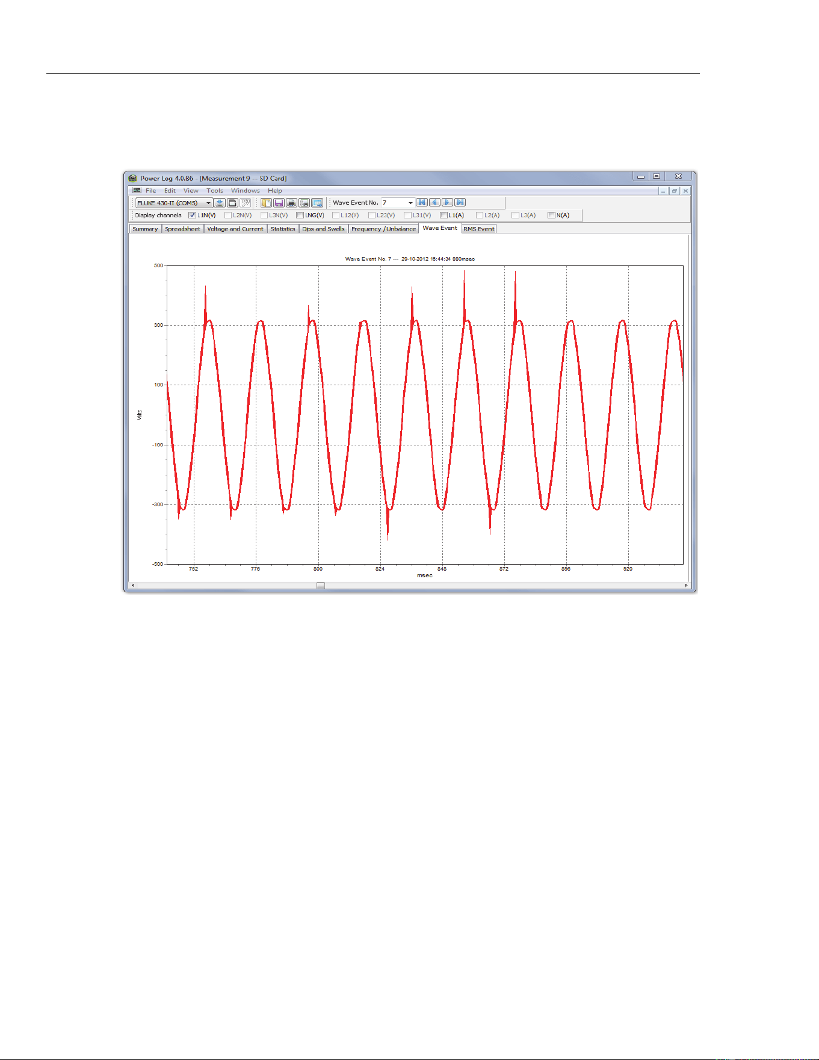Check the L3N(V) channel checkbox
This screenshot has height=1060, width=819.
(x=264, y=215)
